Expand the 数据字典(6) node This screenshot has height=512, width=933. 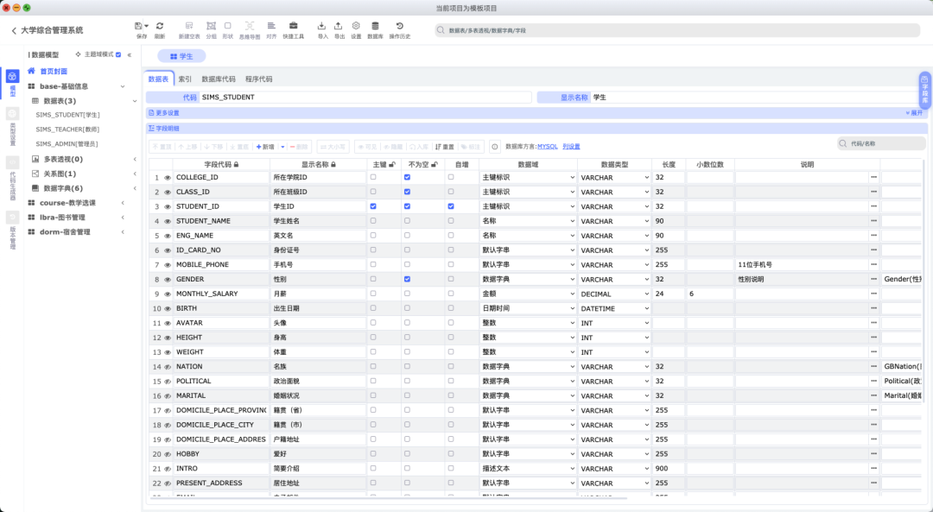pyautogui.click(x=135, y=188)
